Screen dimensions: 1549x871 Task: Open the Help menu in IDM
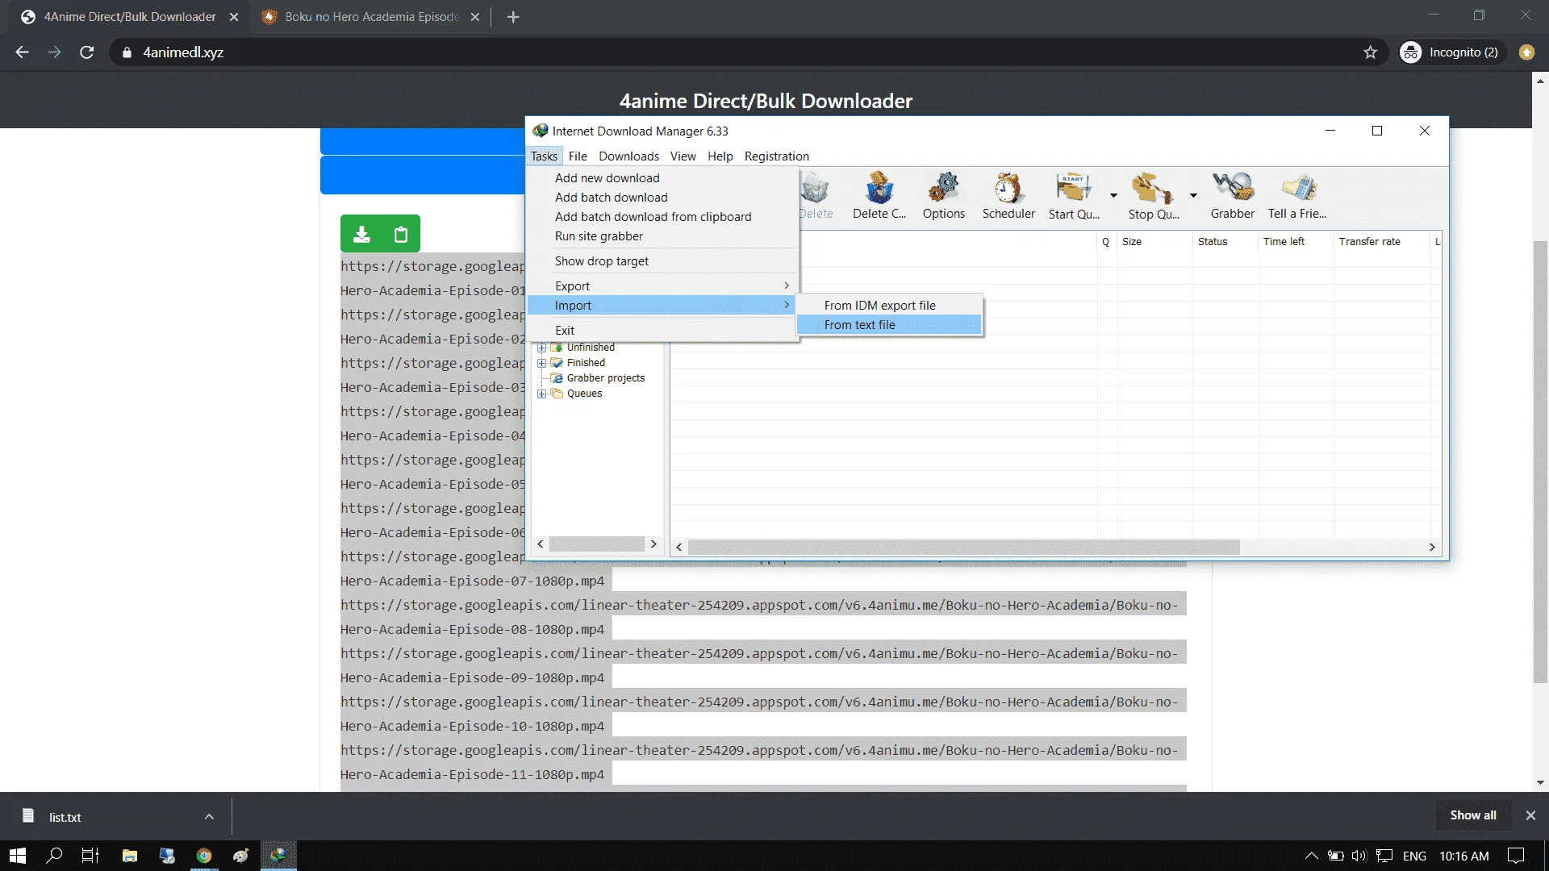(x=720, y=156)
